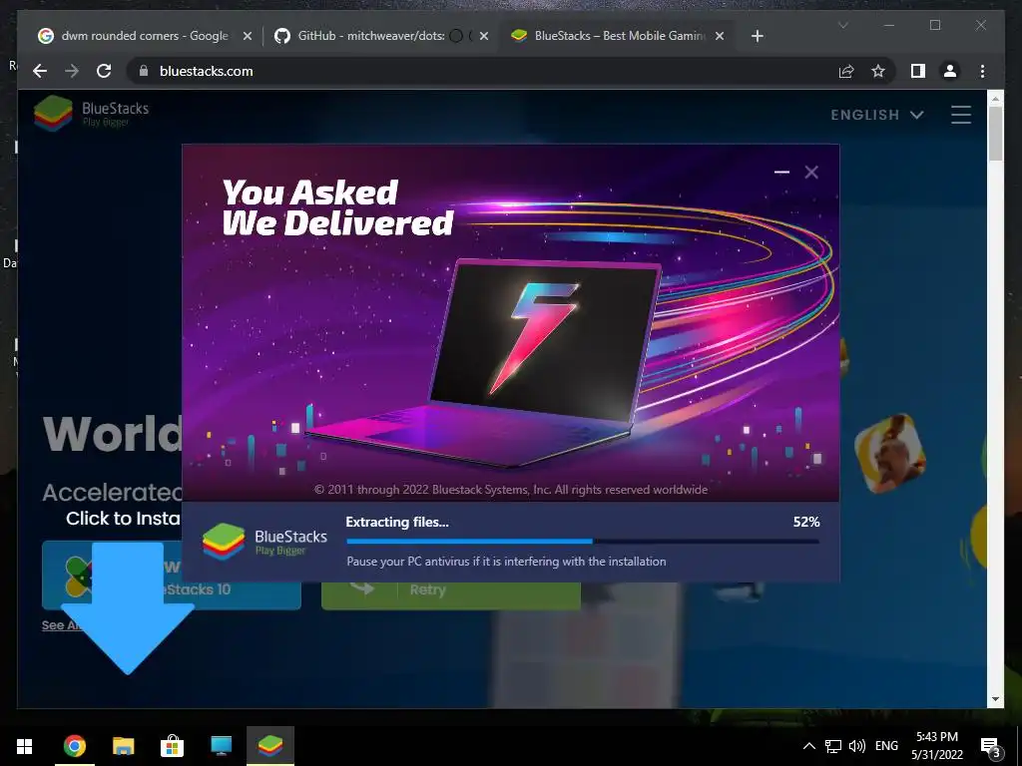
Task: Share this page icon in address bar
Action: pyautogui.click(x=846, y=71)
